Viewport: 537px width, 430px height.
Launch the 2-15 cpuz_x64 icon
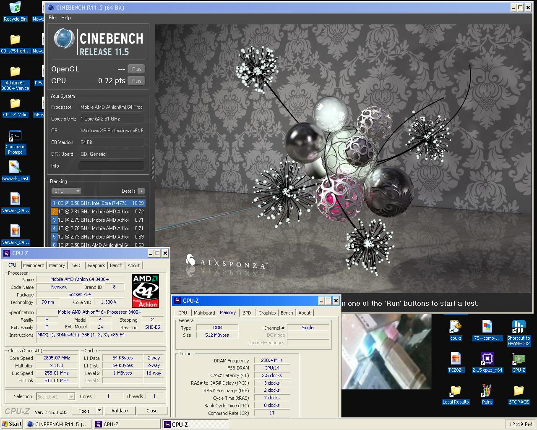487,362
